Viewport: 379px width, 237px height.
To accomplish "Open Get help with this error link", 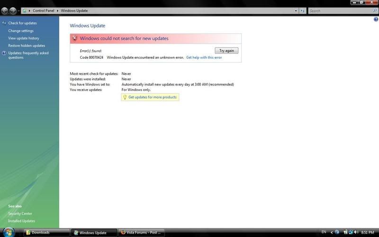I will point(204,57).
